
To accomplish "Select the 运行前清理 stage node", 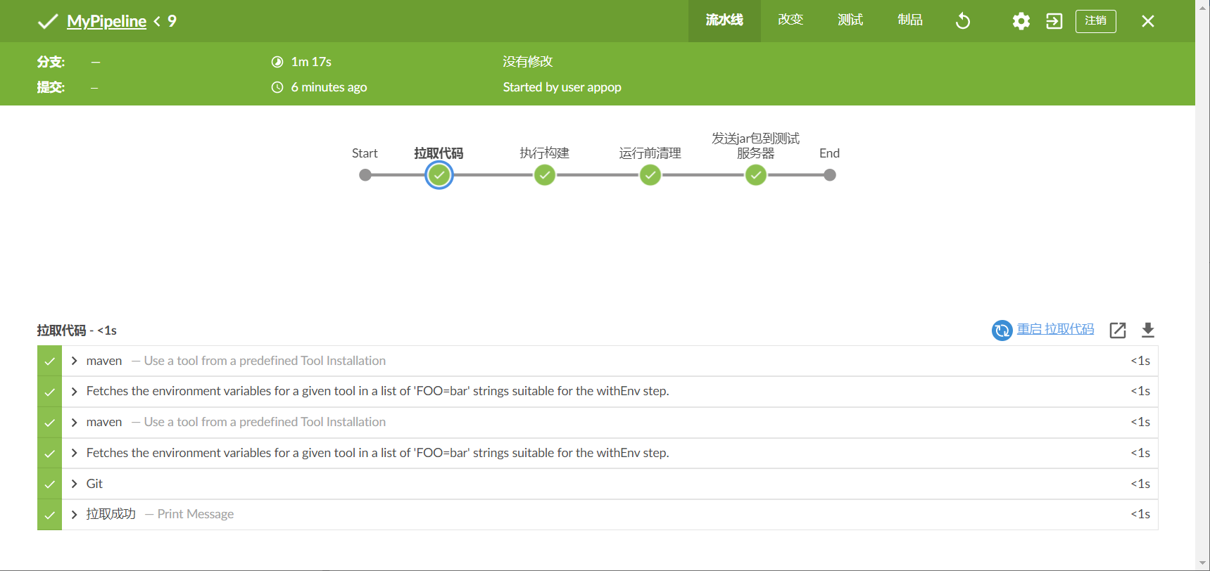I will pos(650,175).
